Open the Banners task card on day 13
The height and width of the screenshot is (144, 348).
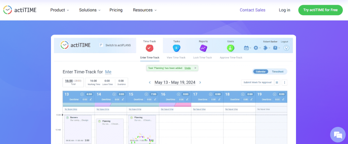78,129
